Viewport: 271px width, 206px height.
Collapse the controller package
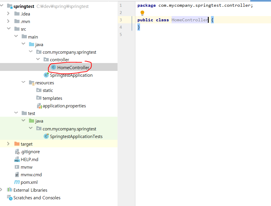tap(38, 59)
